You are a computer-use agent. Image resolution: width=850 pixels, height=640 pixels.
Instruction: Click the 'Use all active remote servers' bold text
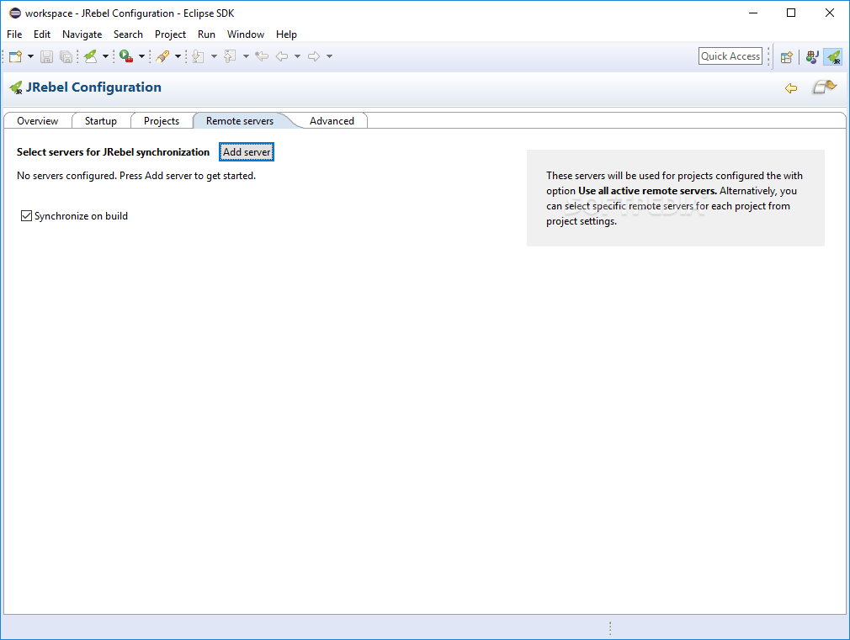647,191
